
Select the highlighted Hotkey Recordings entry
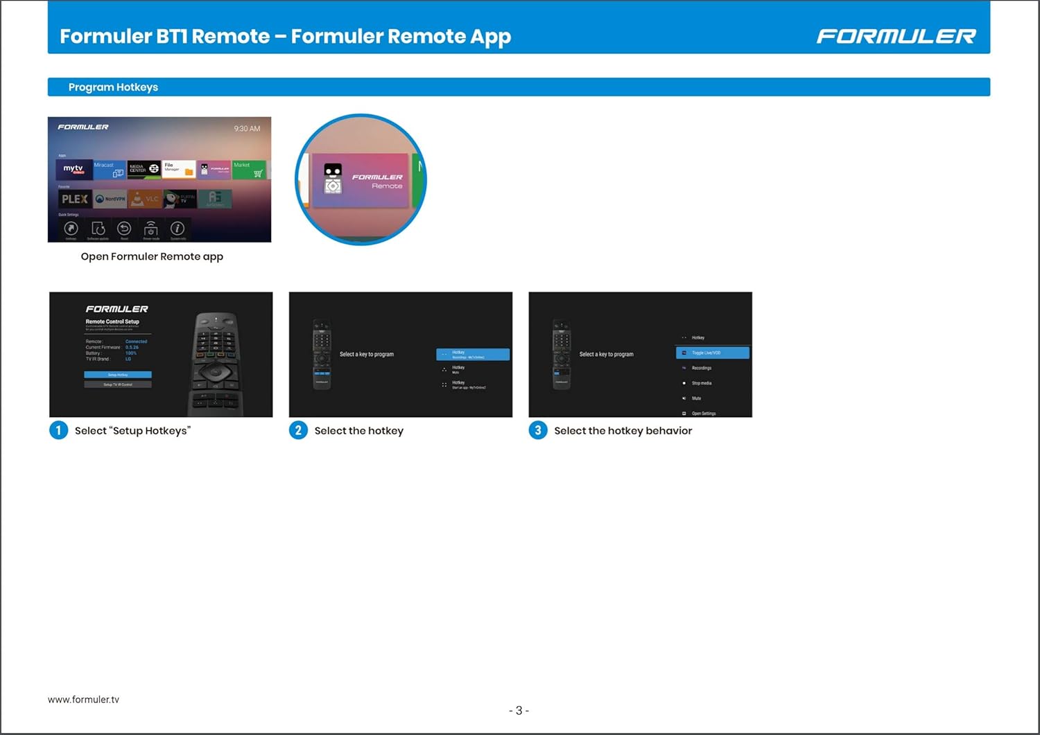[473, 355]
